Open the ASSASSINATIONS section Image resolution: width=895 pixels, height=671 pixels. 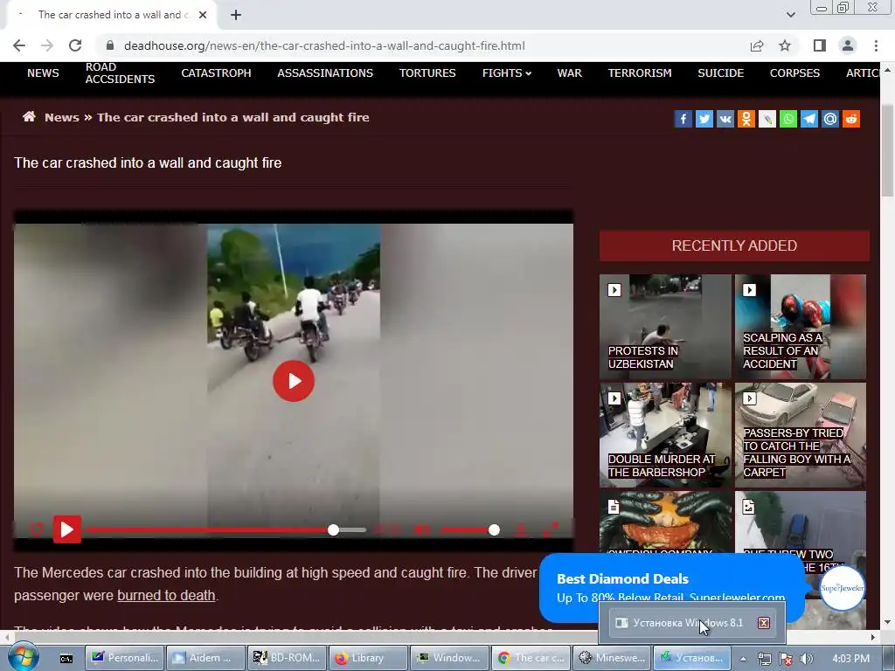325,73
